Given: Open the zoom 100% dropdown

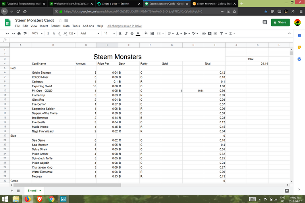Looking at the screenshot, I should (x=37, y=33).
